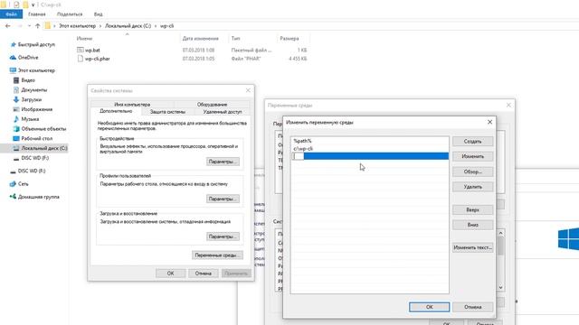Click This PC icon in navigation pane
Screen dimensions: 579x325
pyautogui.click(x=13, y=70)
